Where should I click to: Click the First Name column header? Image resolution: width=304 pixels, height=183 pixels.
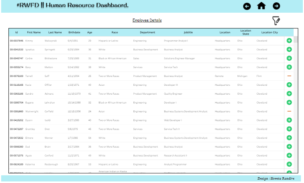coord(34,33)
